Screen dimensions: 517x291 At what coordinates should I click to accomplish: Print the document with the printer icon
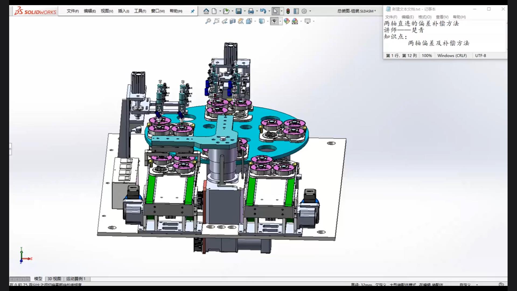pos(251,11)
